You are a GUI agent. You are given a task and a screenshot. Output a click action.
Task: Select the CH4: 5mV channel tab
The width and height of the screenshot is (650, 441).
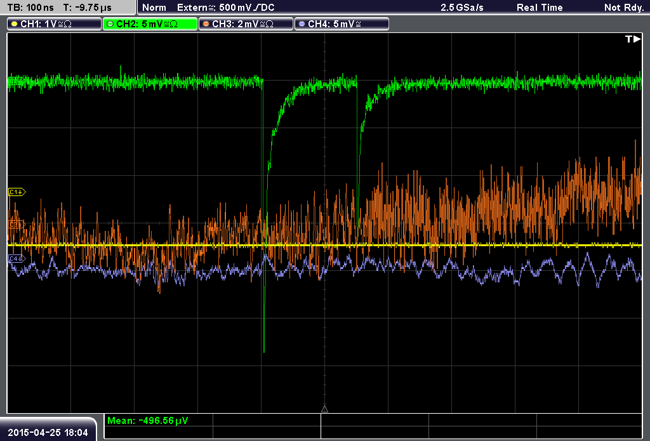[342, 24]
